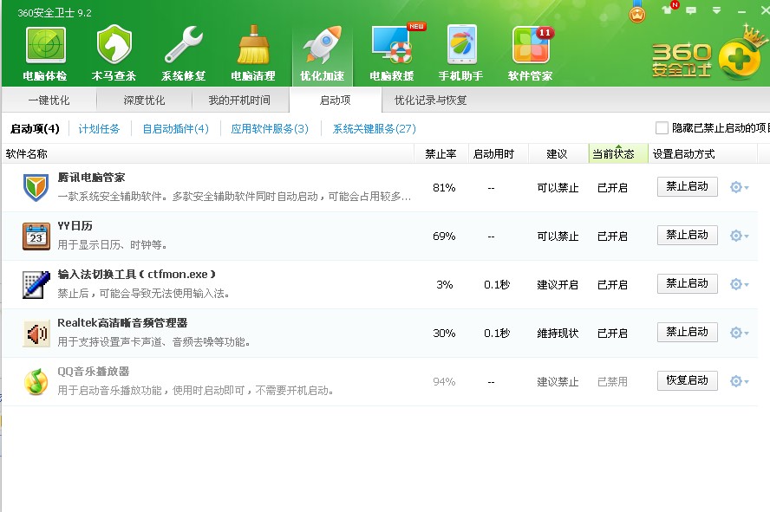Open 应用软件服务(3) link
Screen dimensions: 770x512
point(270,129)
